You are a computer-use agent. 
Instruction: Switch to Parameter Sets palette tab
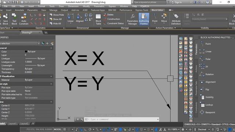[196, 88]
